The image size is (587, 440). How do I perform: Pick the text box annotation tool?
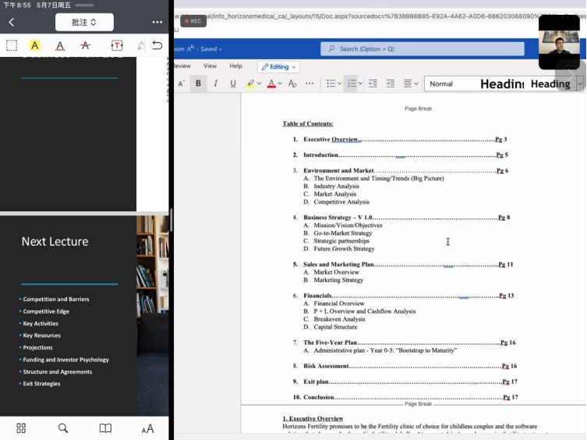point(117,45)
